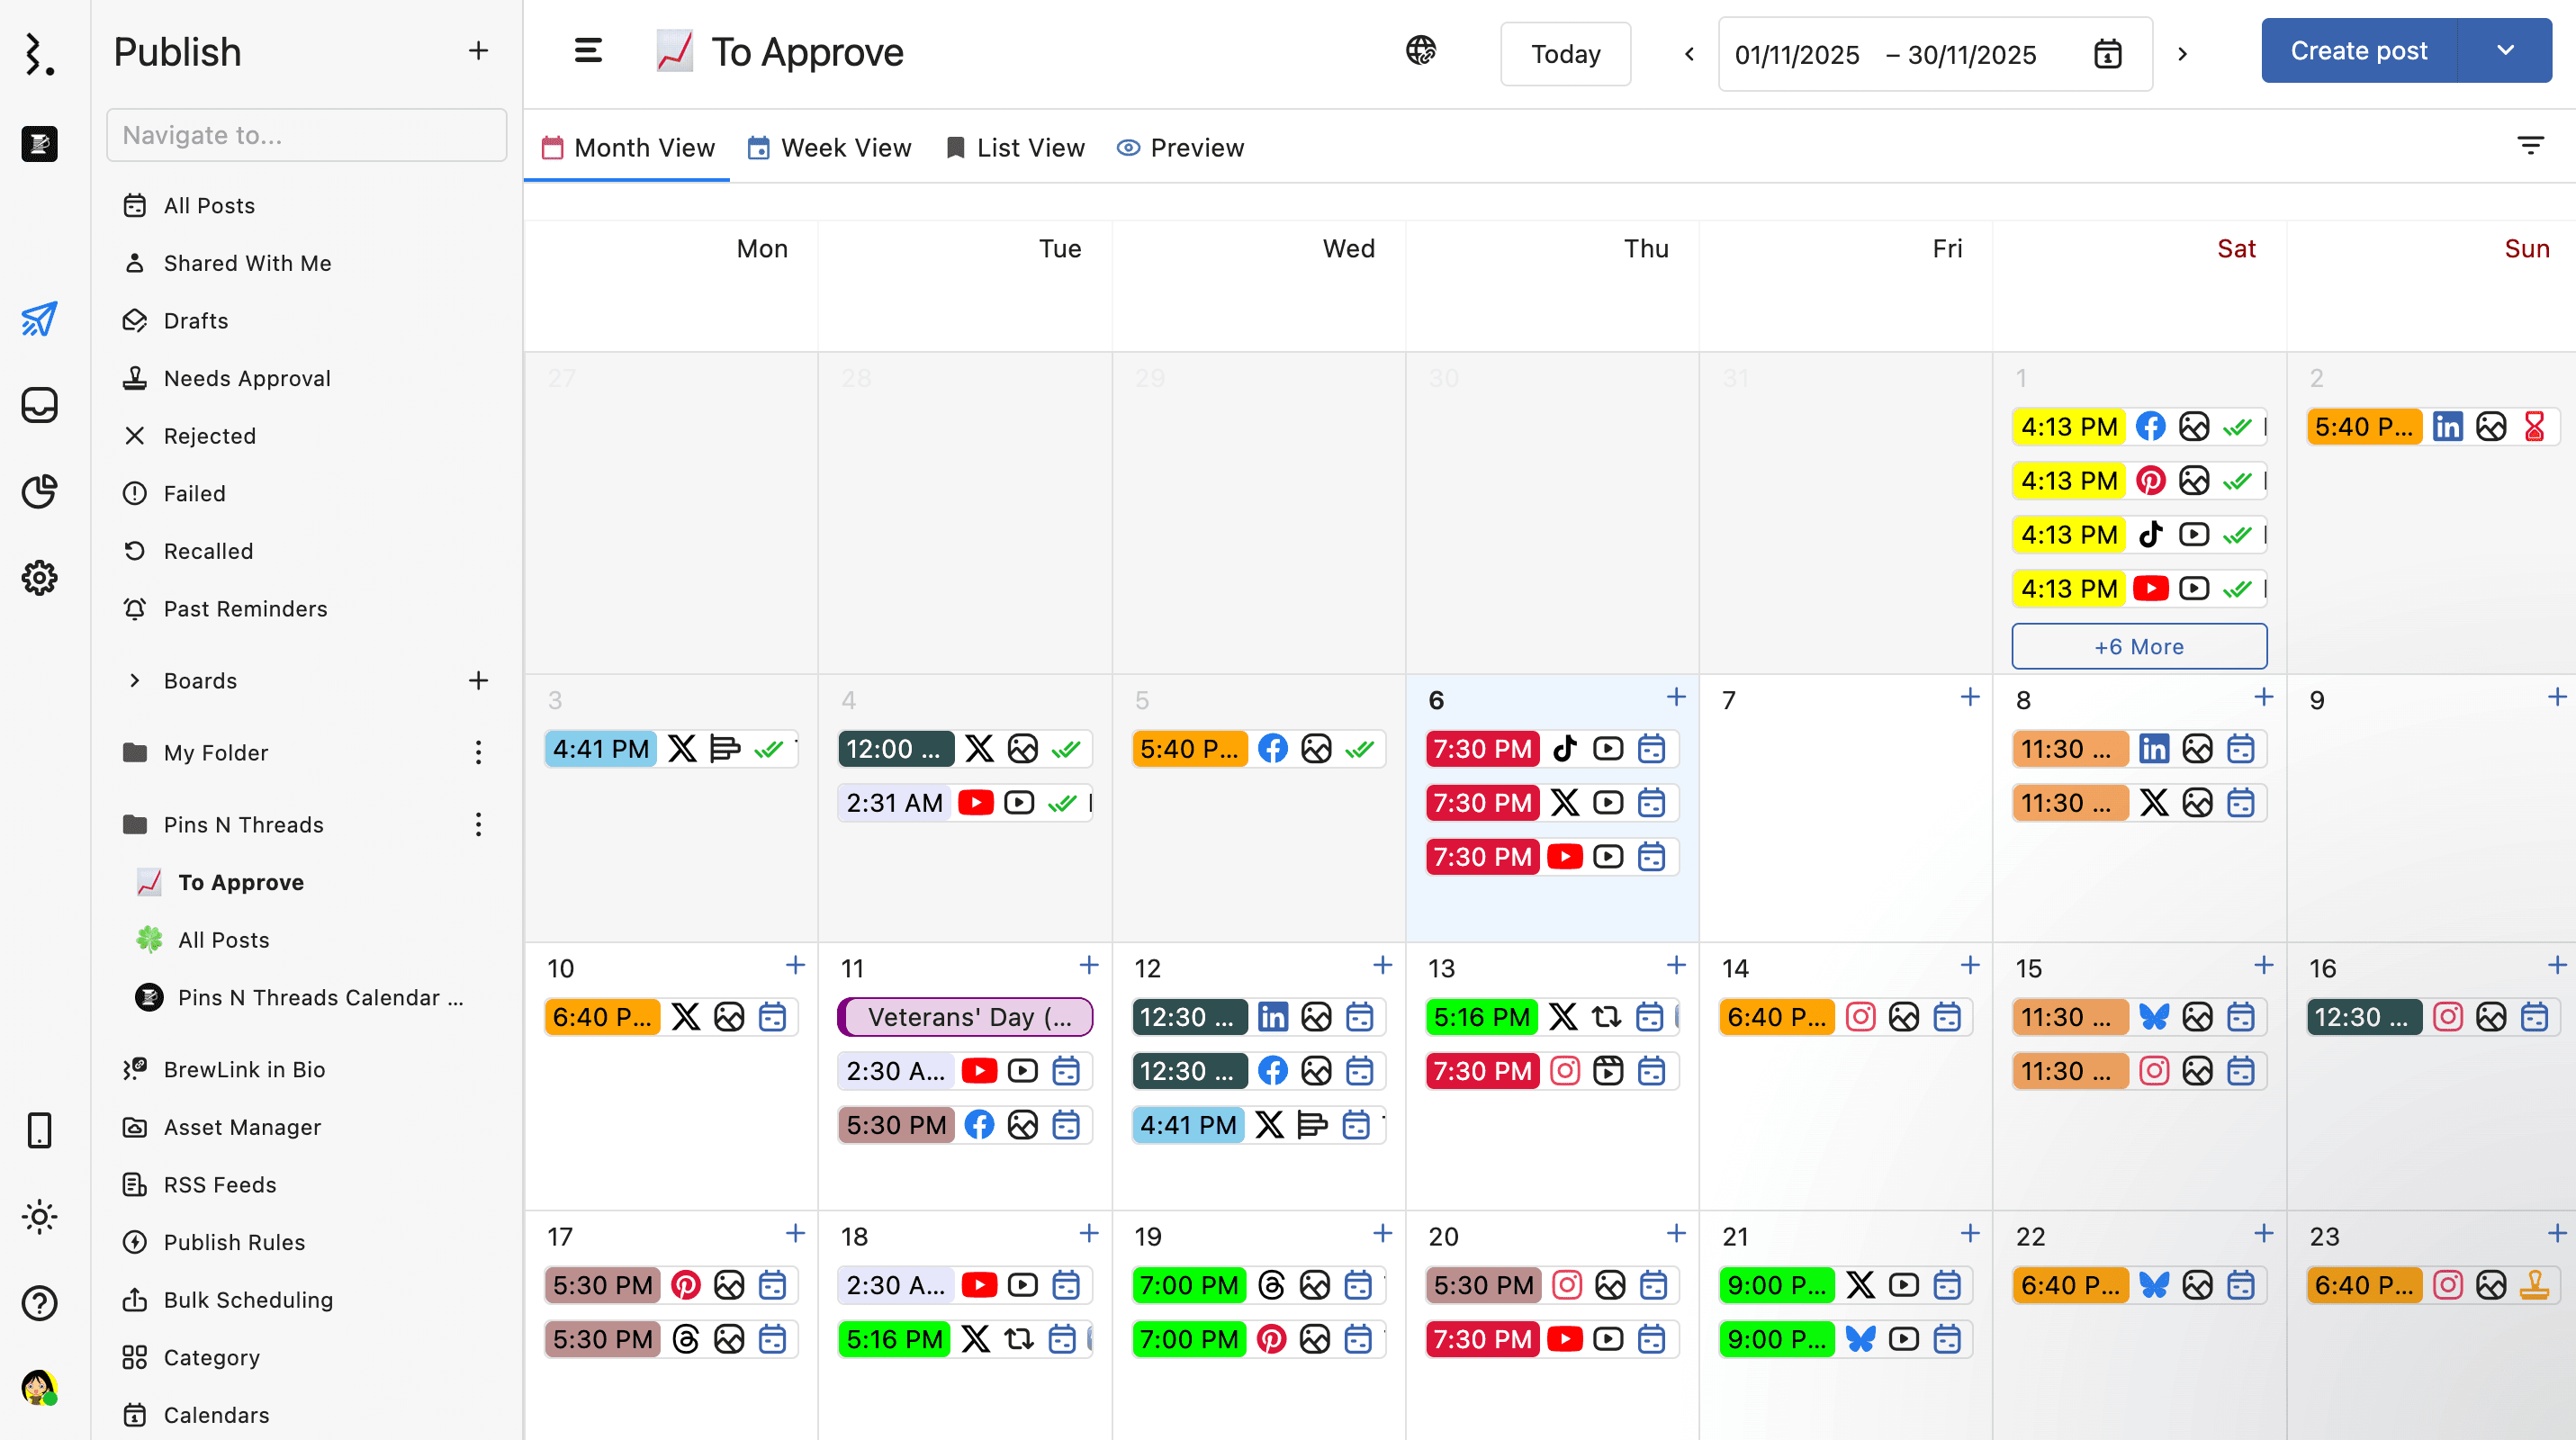
Task: Click the Navigate to search field
Action: 306,135
